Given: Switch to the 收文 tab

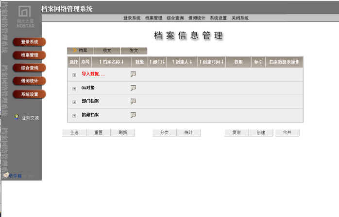Looking at the screenshot, I should click(x=107, y=51).
